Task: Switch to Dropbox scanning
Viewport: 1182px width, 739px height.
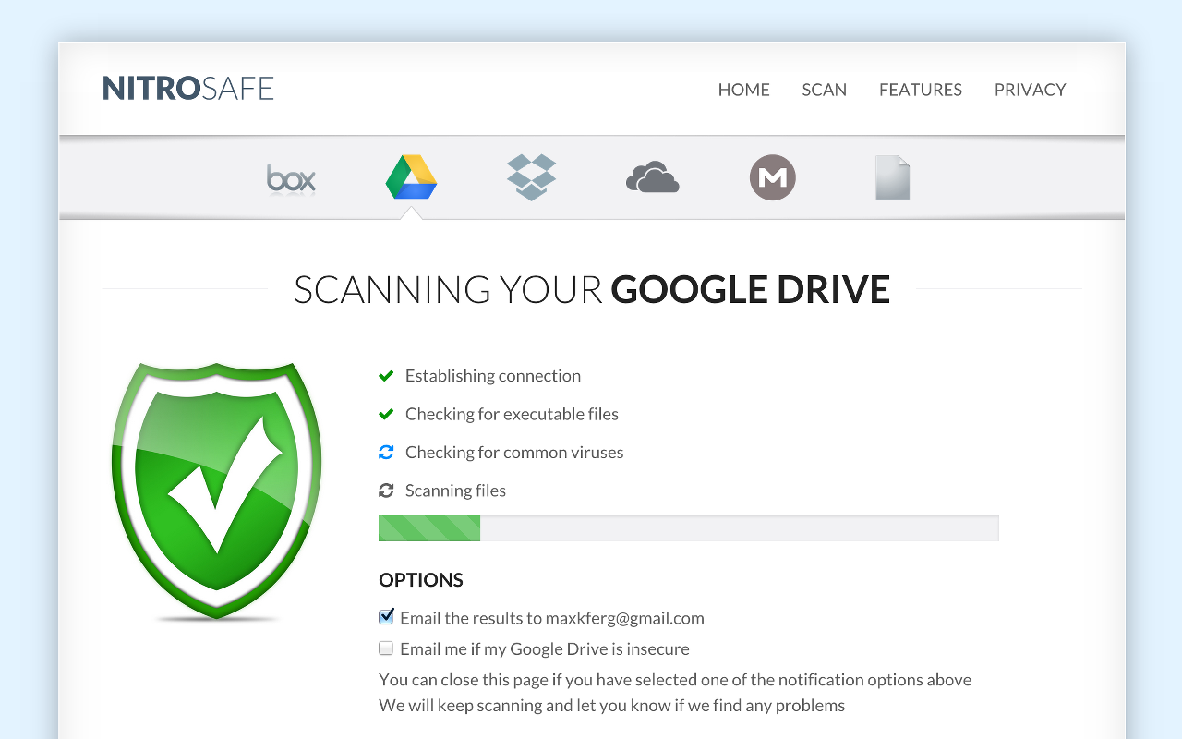Action: click(531, 177)
